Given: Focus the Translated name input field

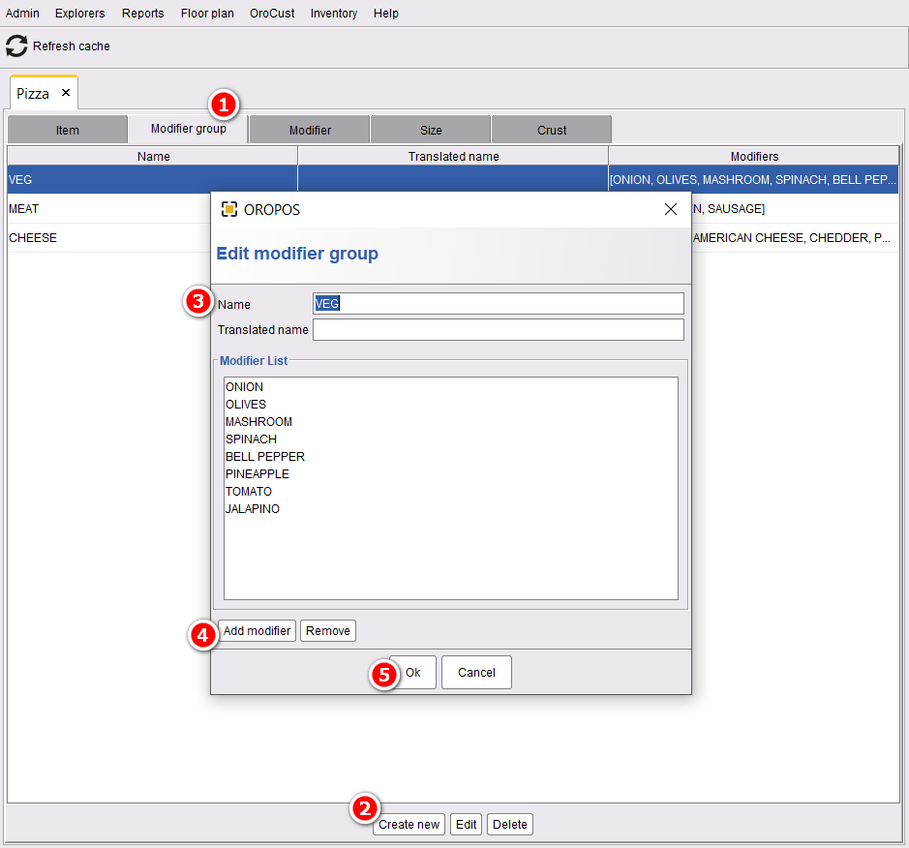Looking at the screenshot, I should [499, 330].
